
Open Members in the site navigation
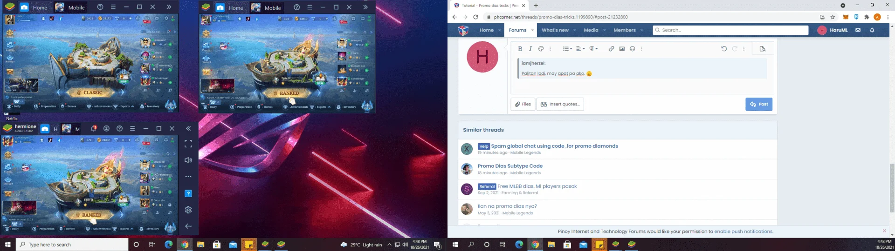(625, 30)
